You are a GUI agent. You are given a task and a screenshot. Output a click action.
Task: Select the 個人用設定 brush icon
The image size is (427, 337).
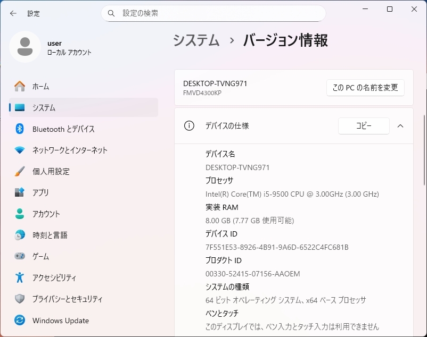click(x=19, y=171)
